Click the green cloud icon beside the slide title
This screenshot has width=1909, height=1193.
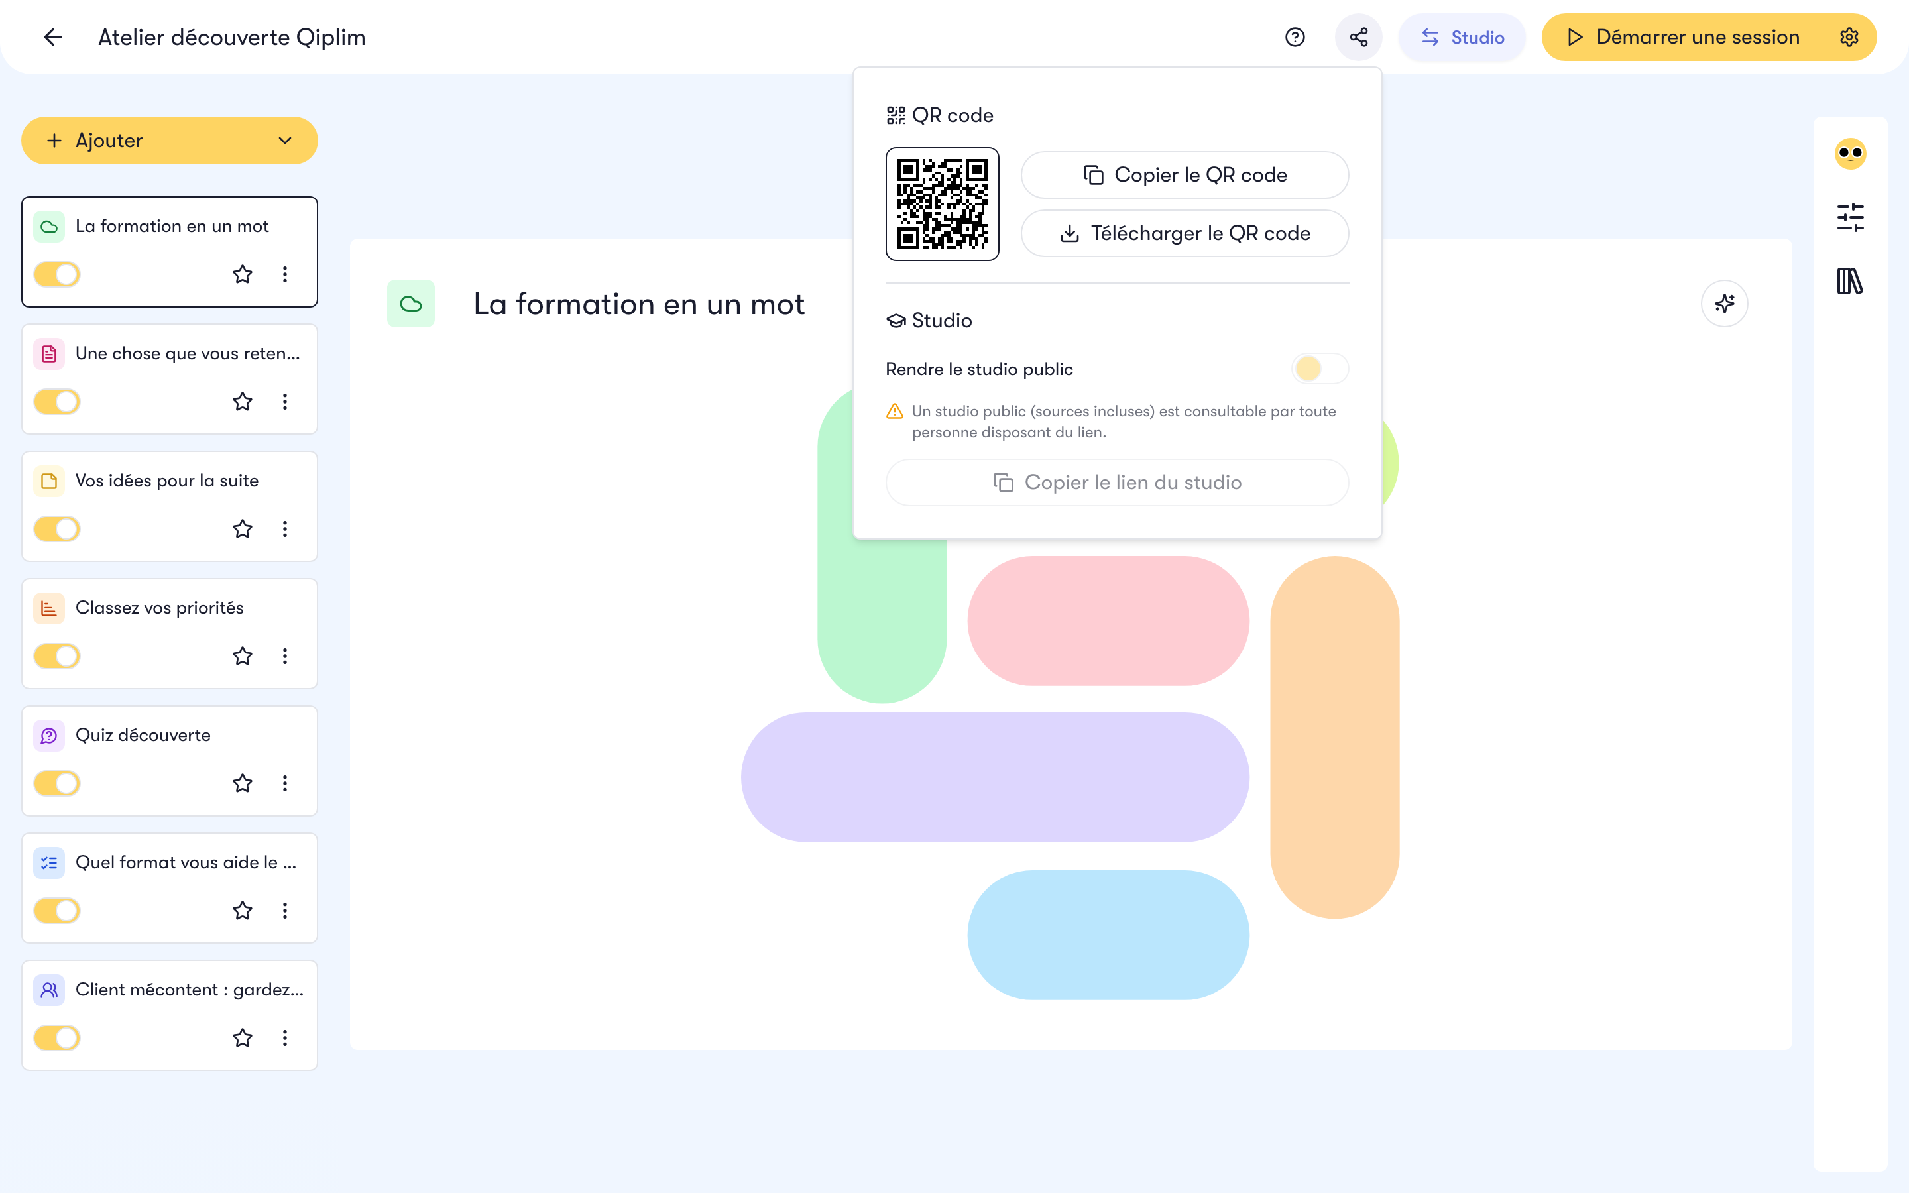(410, 304)
